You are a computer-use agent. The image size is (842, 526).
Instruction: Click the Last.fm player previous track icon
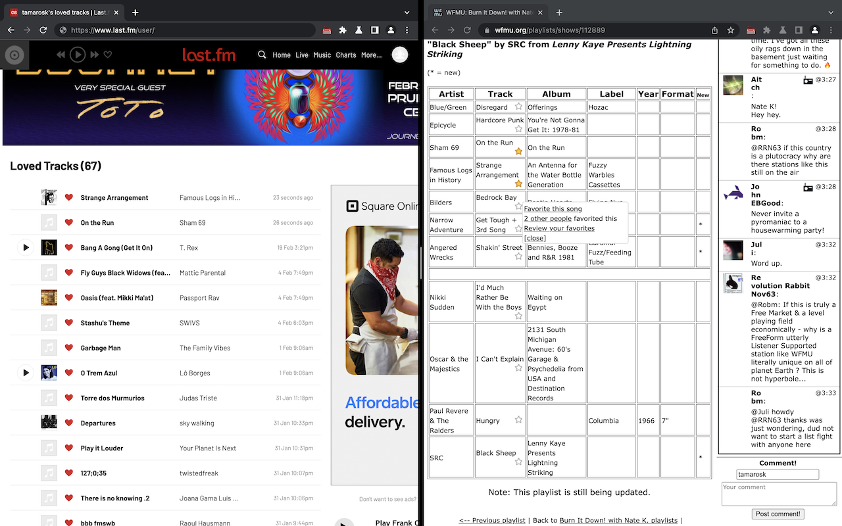[x=61, y=55]
